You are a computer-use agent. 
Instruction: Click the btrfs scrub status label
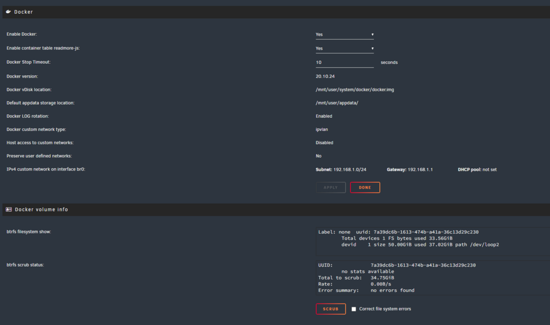tap(25, 265)
